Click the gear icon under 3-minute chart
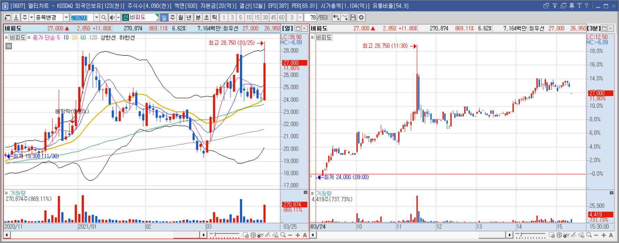 coord(559,235)
